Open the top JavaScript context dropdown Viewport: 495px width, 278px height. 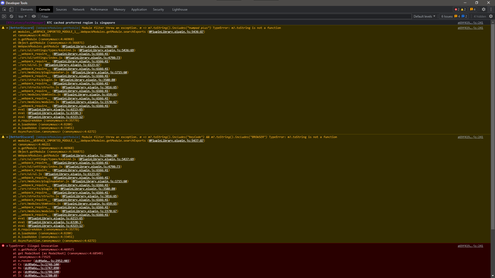click(x=22, y=16)
